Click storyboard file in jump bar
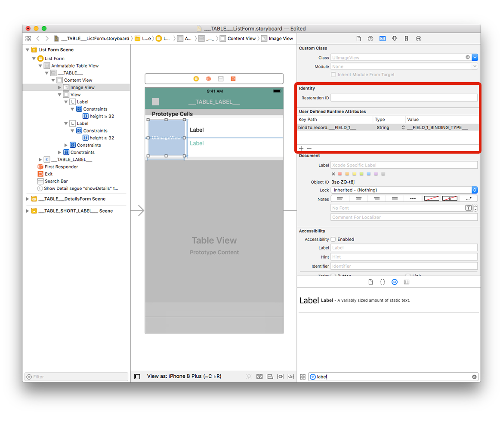This screenshot has width=503, height=426. coord(91,38)
